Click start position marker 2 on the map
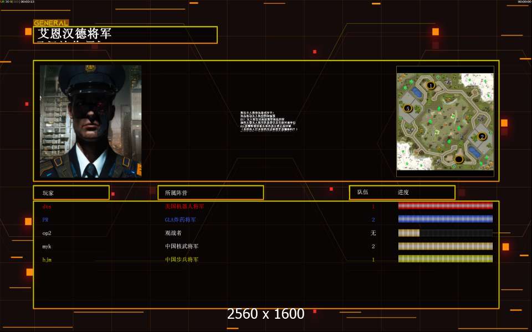The width and height of the screenshot is (532, 332). coord(482,137)
